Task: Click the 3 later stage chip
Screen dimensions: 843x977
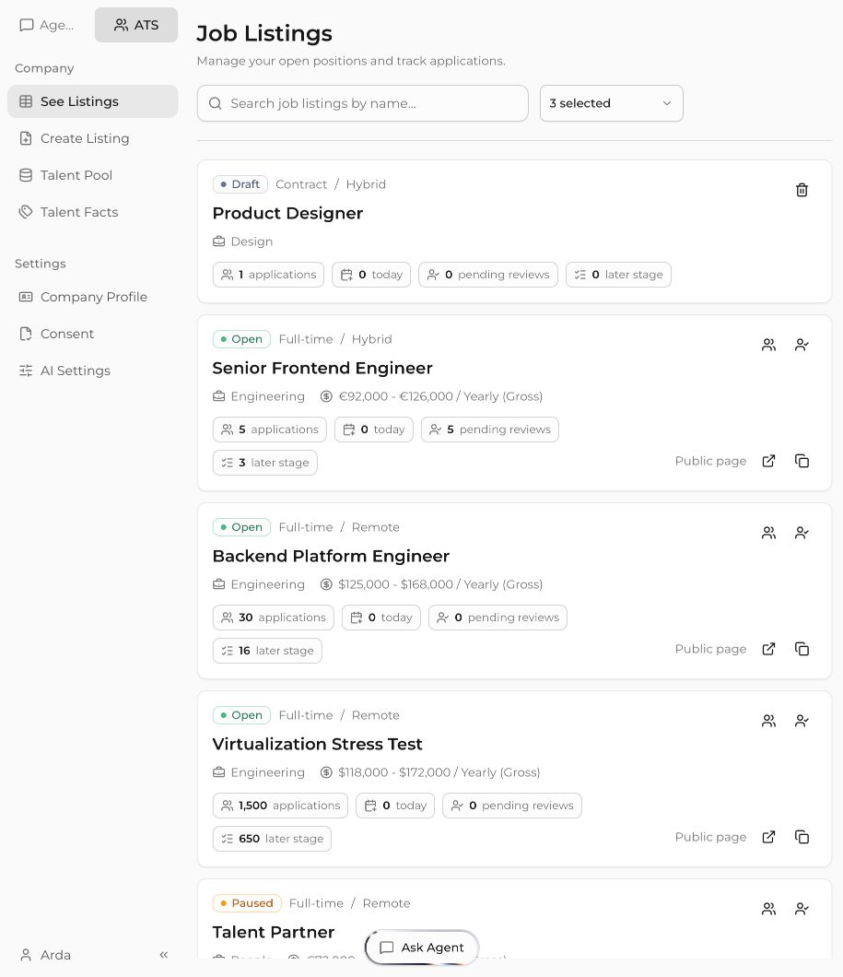Action: pos(265,463)
